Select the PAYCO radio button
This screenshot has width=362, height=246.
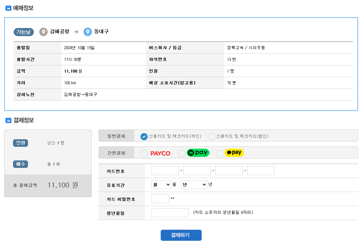[144, 153]
